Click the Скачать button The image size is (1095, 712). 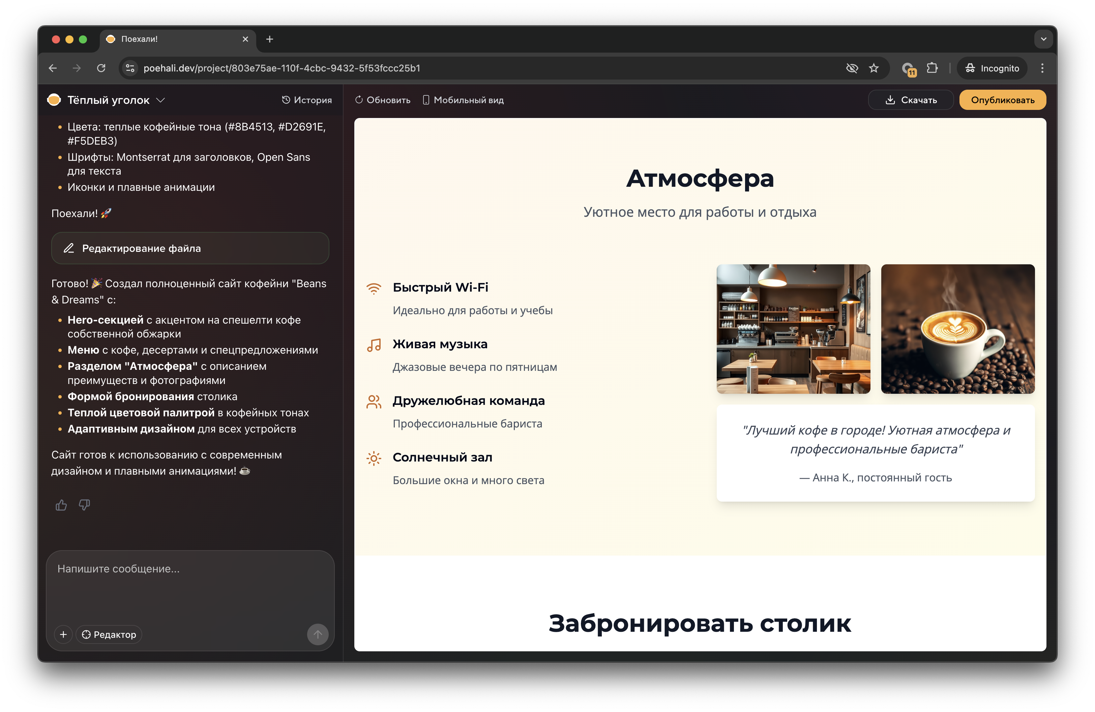911,100
